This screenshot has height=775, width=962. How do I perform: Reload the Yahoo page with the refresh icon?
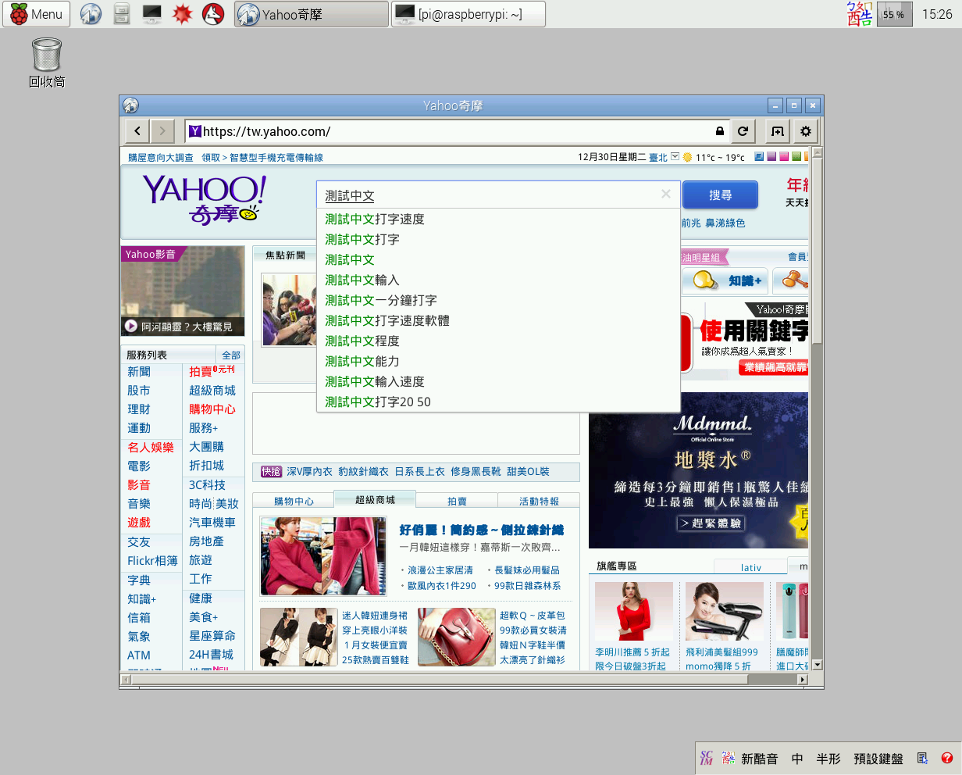[743, 130]
